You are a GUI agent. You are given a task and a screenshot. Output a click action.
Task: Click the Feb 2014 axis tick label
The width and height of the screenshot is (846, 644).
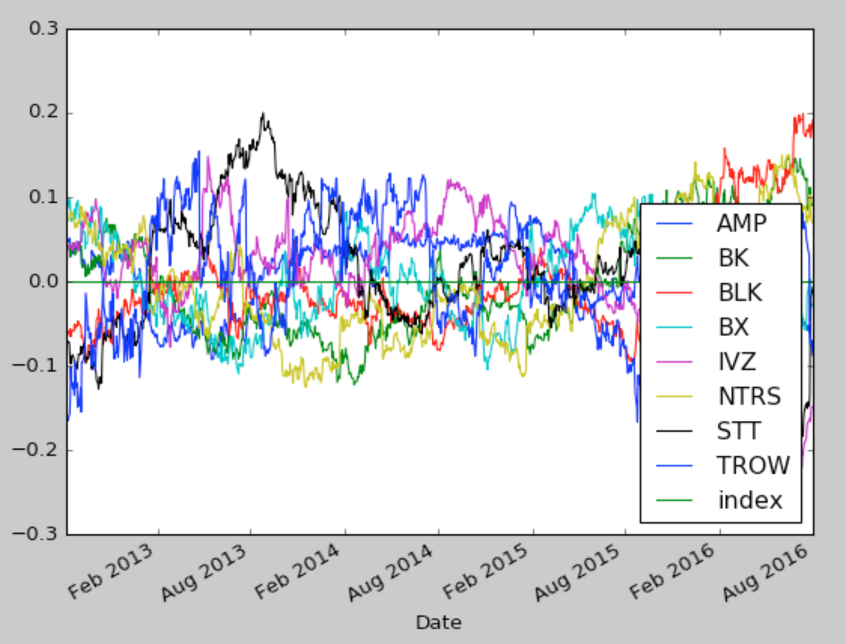coord(297,571)
